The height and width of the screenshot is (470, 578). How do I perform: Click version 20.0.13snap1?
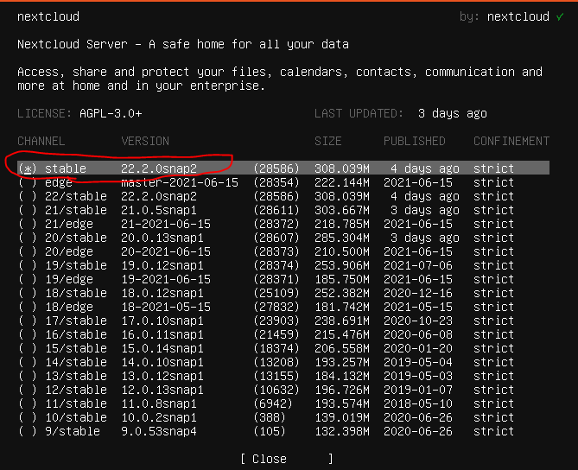(x=162, y=238)
